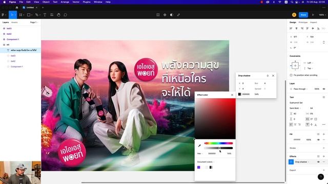Click Align bottom icon

[x=318, y=29]
